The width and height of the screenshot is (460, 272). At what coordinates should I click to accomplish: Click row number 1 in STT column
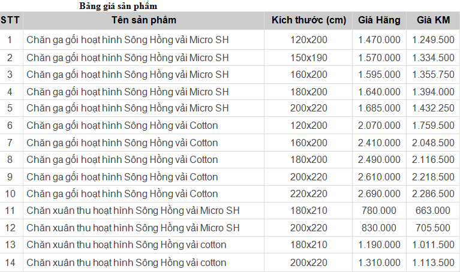point(10,40)
